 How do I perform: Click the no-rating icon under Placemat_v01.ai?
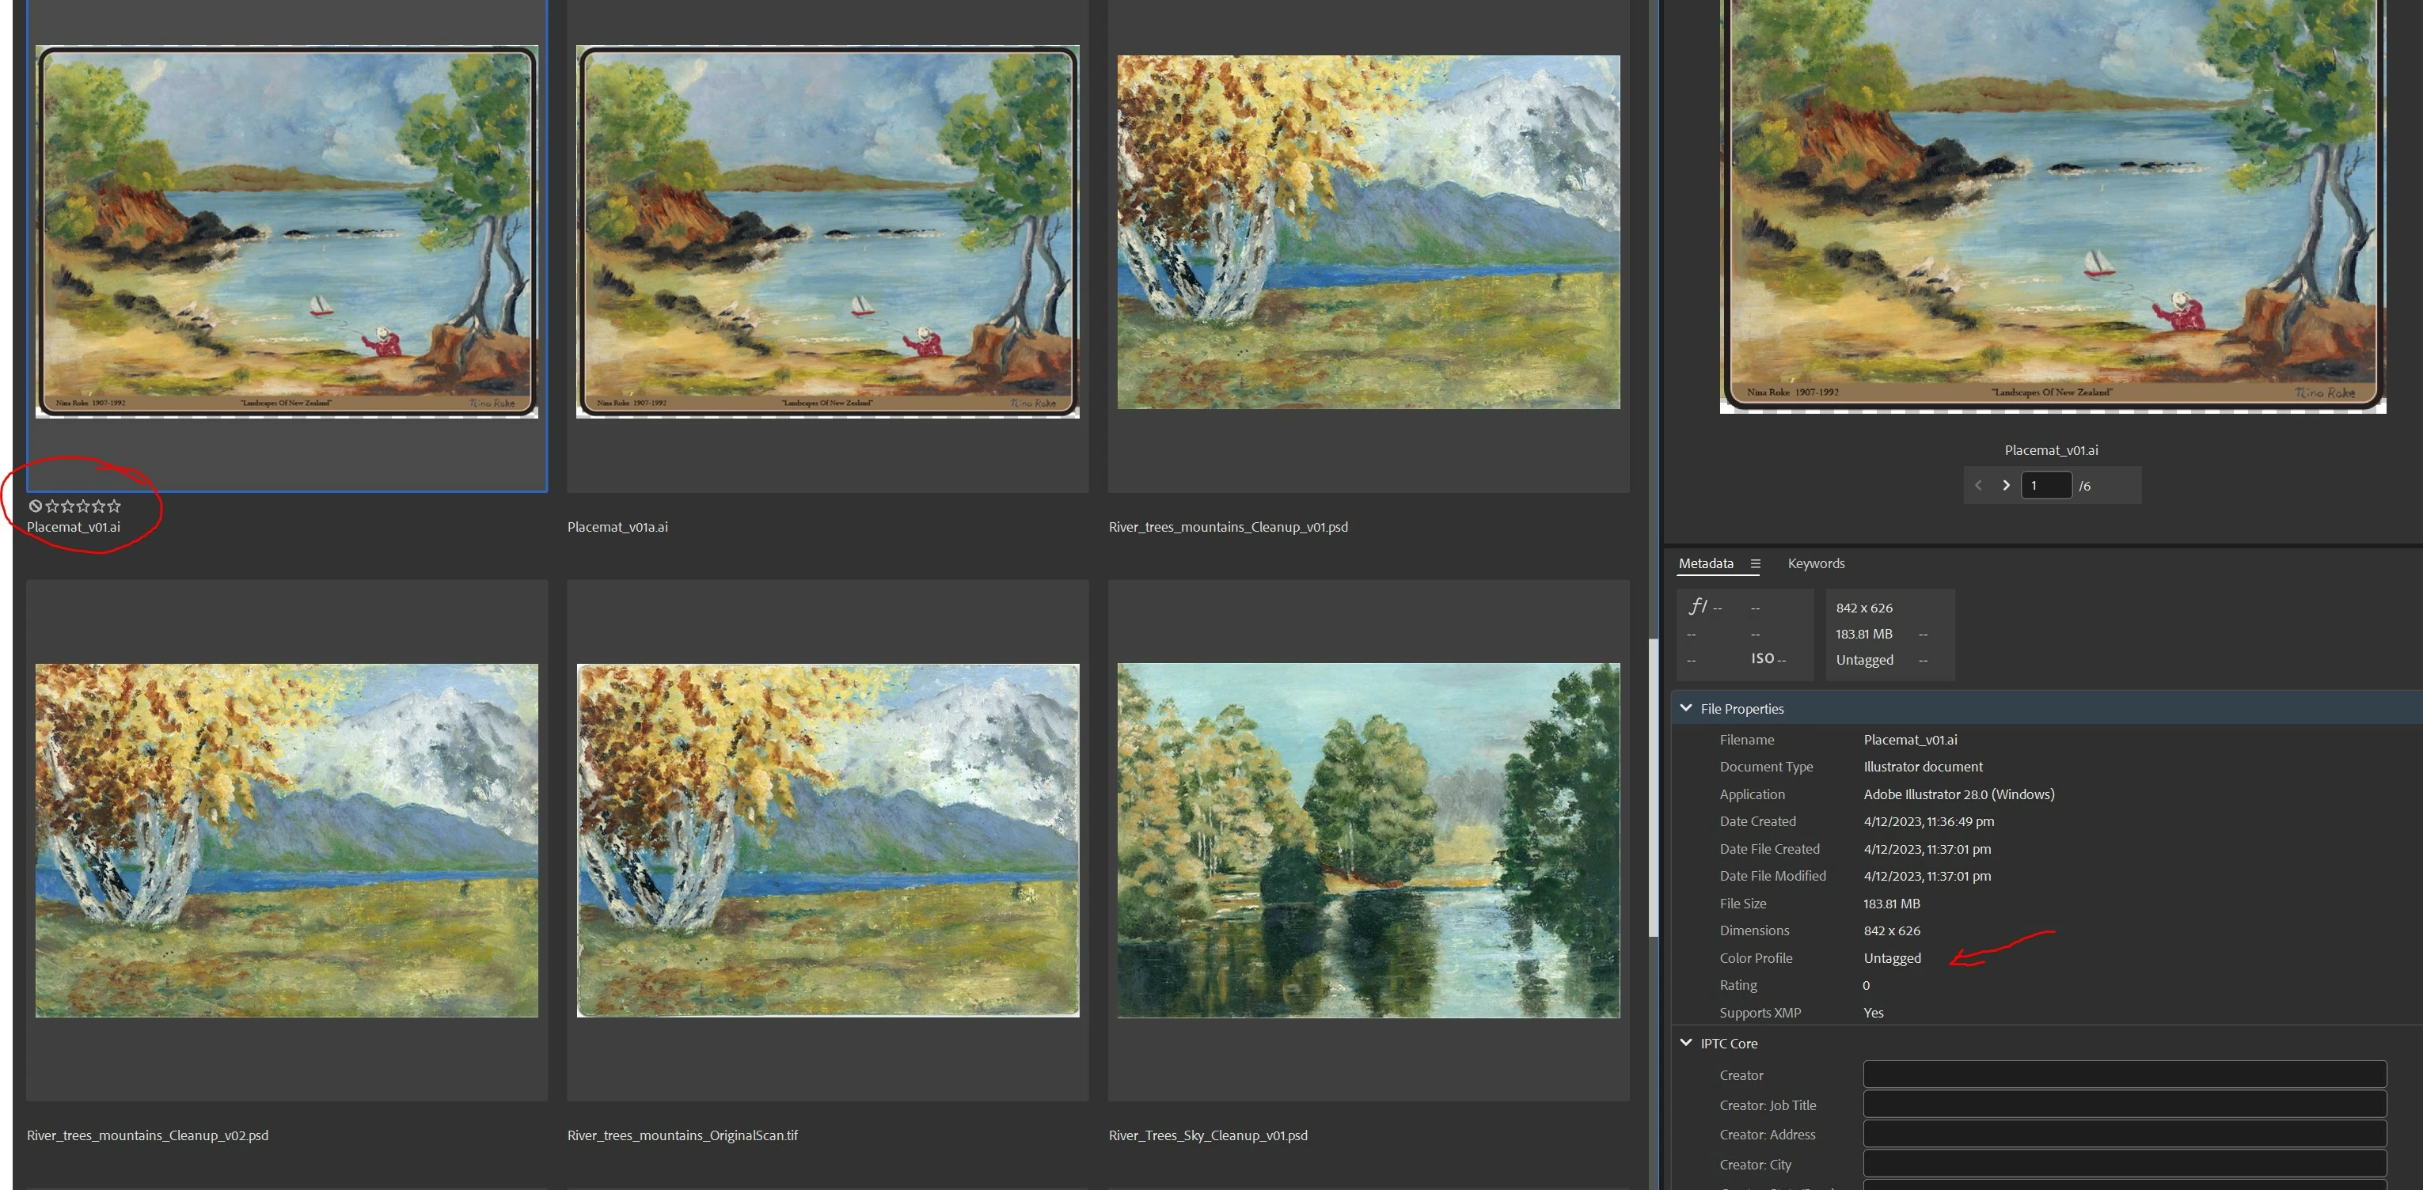pyautogui.click(x=35, y=506)
